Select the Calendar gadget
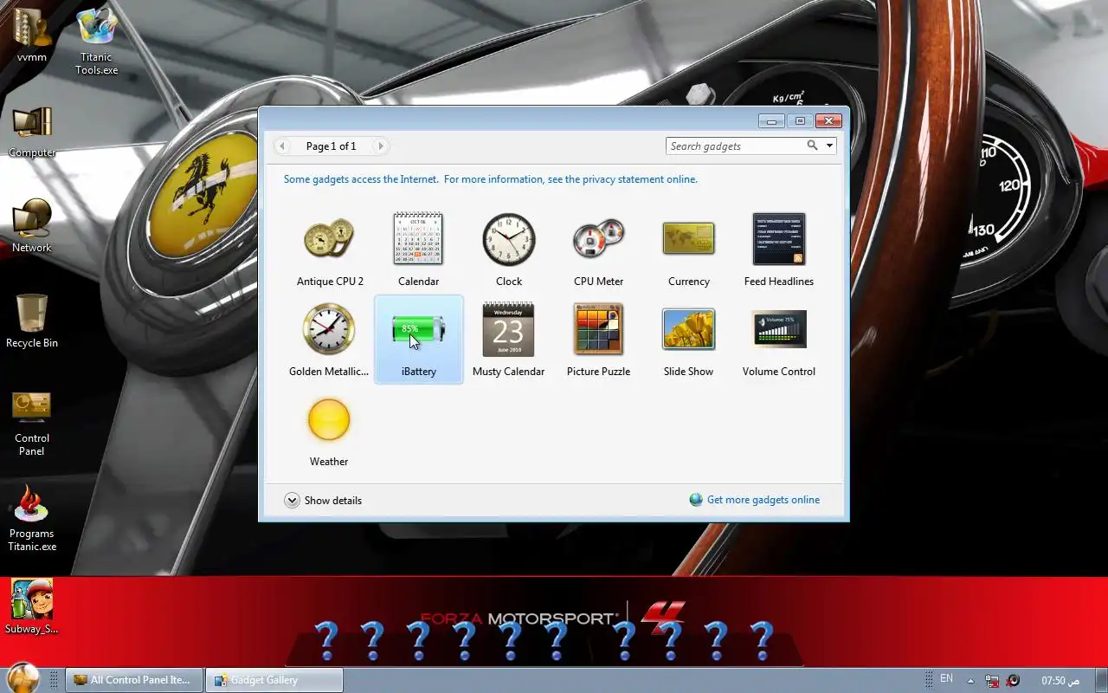 (418, 250)
